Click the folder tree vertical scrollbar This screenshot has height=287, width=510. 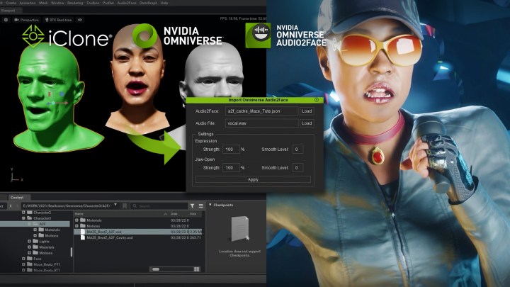pyautogui.click(x=72, y=252)
